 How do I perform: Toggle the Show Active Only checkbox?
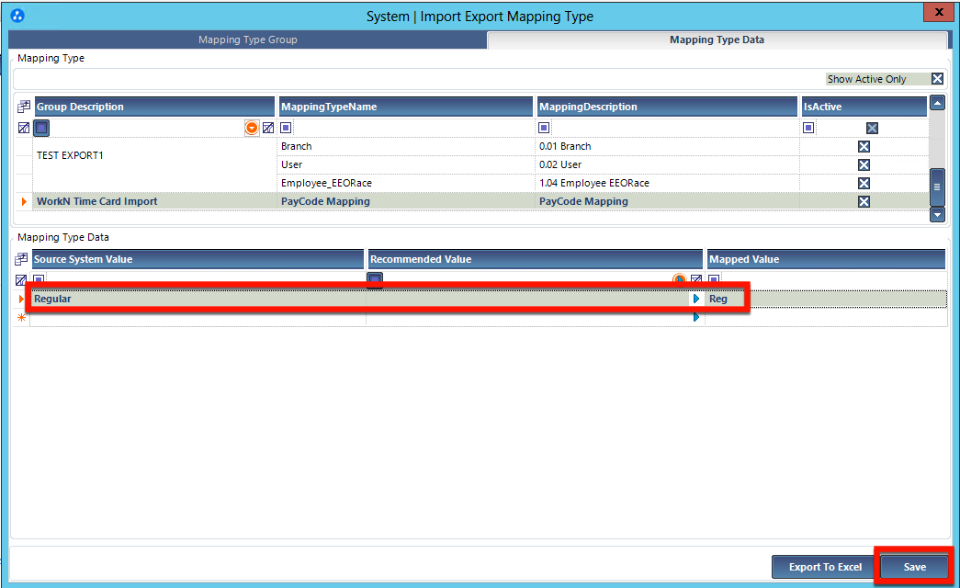[937, 79]
